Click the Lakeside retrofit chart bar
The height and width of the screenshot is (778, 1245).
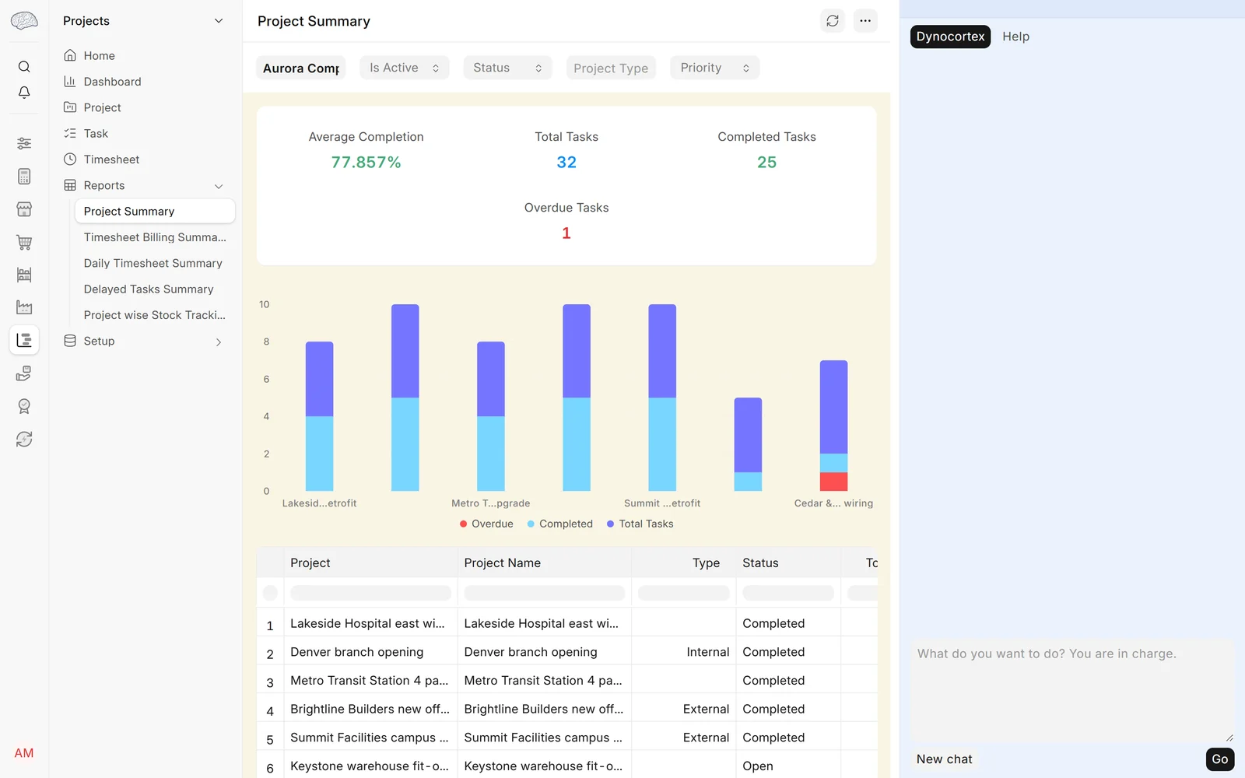(319, 416)
